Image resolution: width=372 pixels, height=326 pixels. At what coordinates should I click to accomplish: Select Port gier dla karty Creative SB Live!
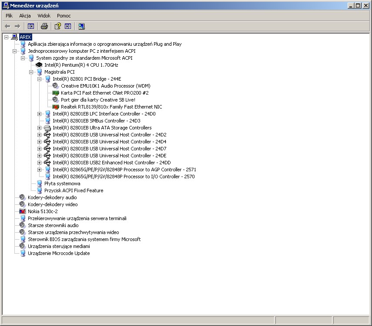pos(98,100)
